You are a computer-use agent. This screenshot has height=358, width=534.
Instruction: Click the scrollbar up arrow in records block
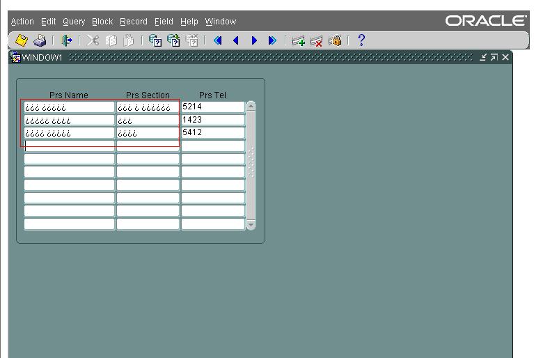[251, 107]
